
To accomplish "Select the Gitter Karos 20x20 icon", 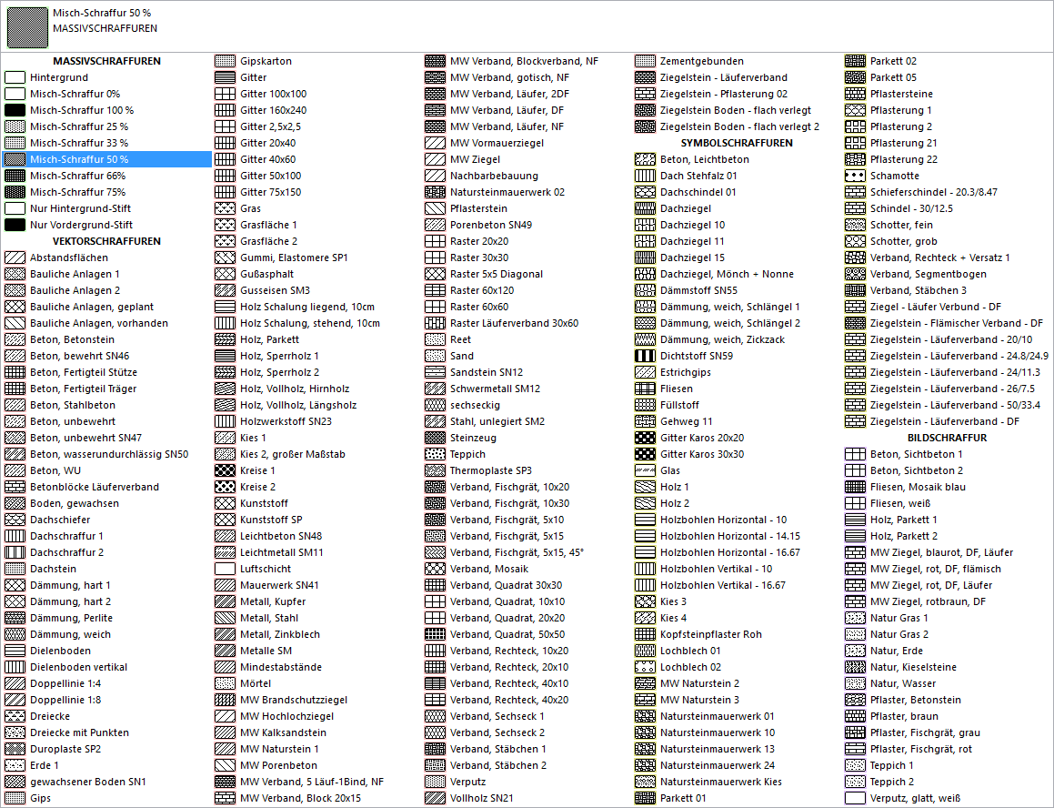I will click(x=646, y=438).
